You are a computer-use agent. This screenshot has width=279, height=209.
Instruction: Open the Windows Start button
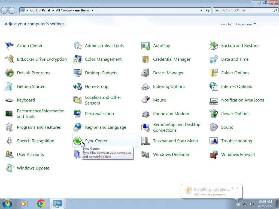7,204
